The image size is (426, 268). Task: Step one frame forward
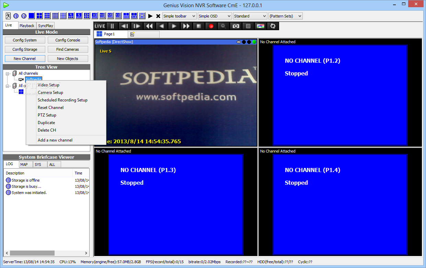coord(137,26)
